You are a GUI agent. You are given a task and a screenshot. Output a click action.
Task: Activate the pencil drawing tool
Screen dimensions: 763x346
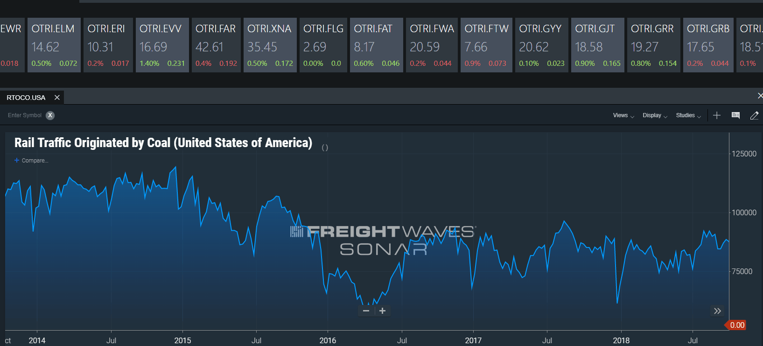pos(754,115)
